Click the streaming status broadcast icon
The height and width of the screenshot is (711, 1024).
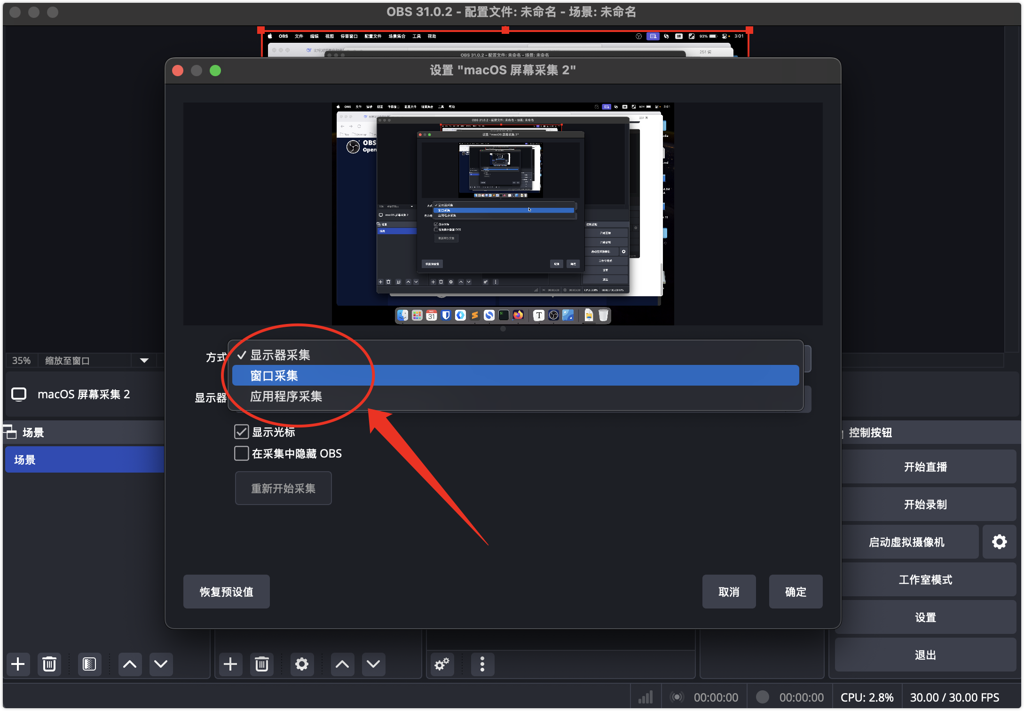(x=677, y=697)
